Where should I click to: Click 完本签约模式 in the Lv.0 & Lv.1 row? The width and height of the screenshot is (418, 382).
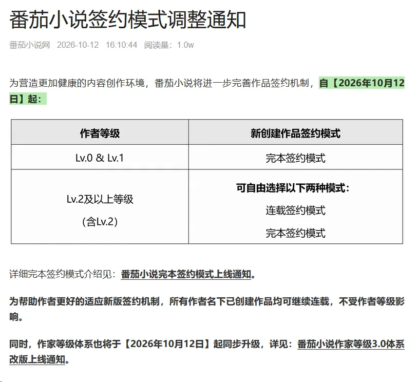[295, 158]
